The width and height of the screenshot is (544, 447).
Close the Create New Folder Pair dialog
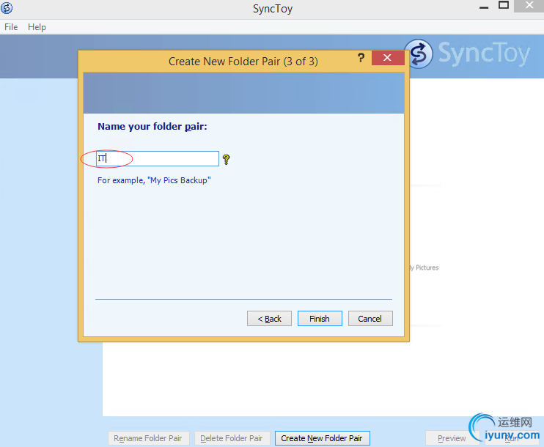tap(388, 58)
